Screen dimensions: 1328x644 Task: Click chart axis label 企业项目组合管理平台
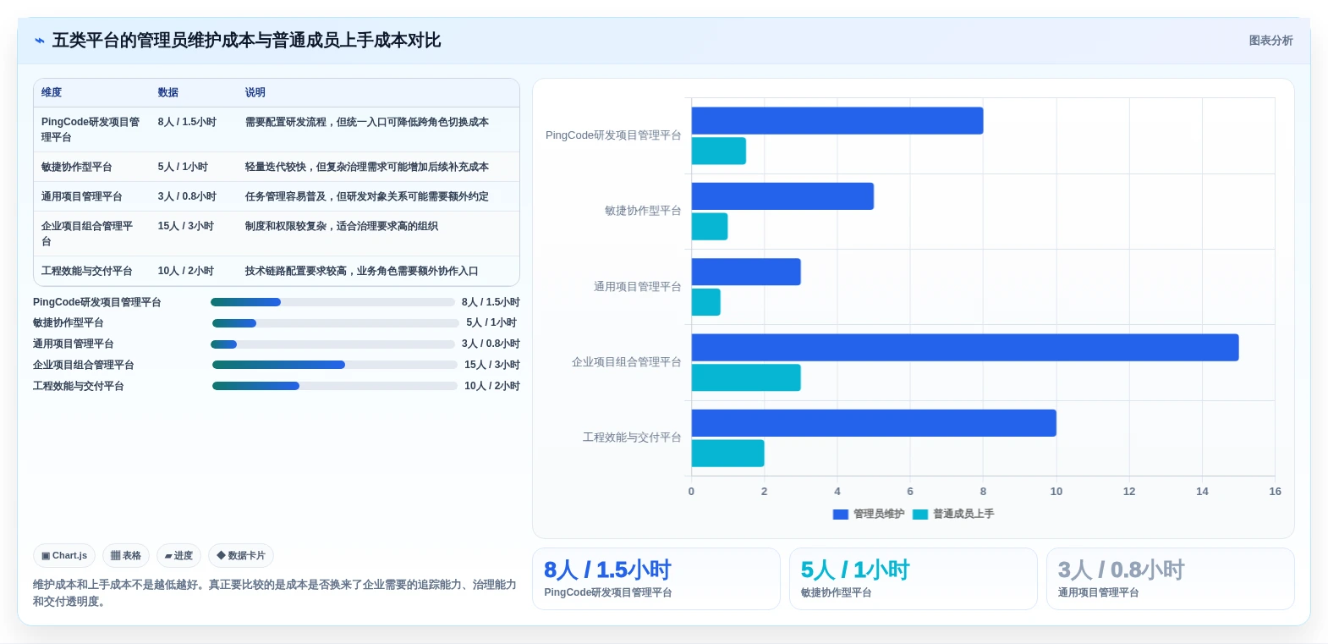(x=627, y=362)
